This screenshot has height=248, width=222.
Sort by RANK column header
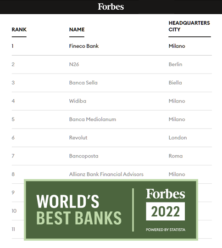click(19, 29)
